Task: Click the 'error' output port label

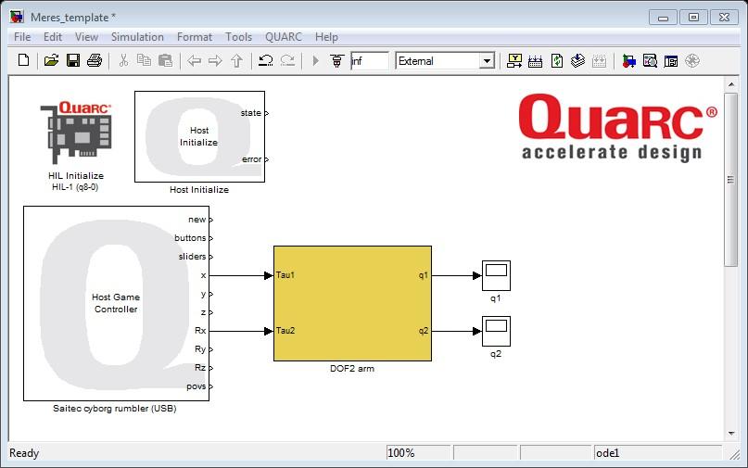Action: tap(251, 159)
